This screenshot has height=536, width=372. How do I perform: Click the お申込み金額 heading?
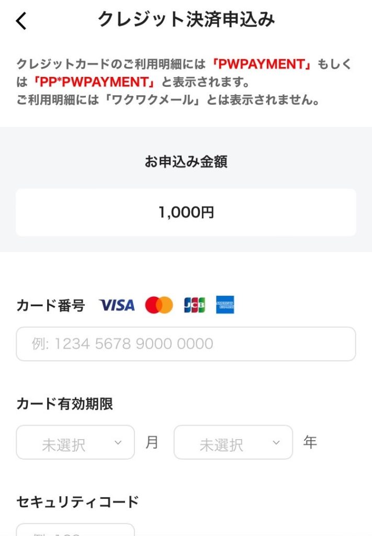[x=186, y=162]
